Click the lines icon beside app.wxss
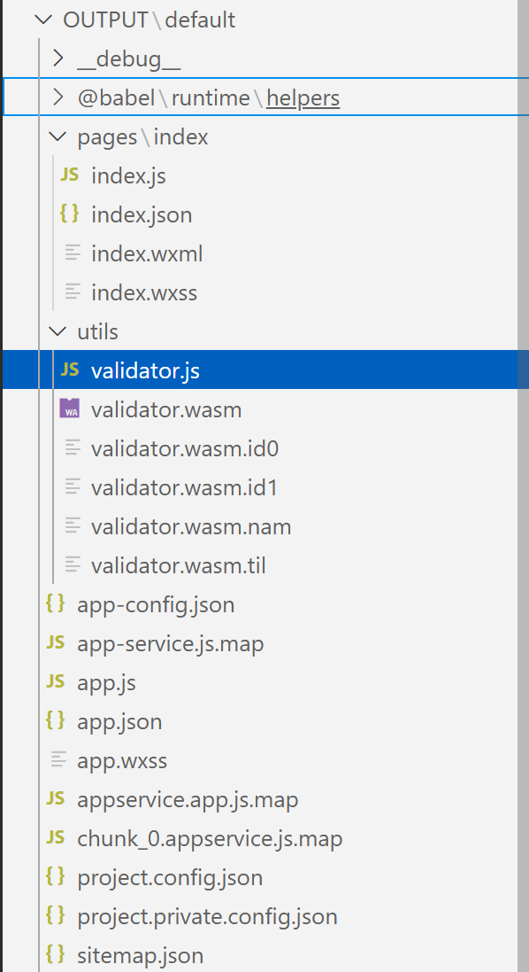The height and width of the screenshot is (972, 529). 58,760
